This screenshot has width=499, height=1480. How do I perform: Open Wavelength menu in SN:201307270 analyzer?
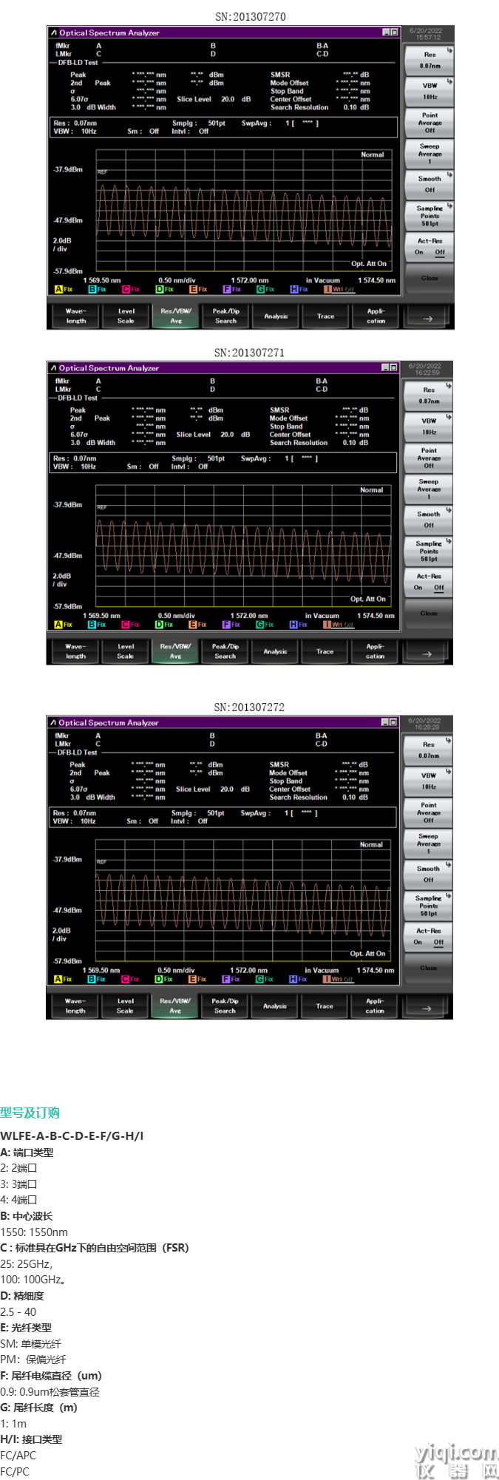click(x=75, y=316)
